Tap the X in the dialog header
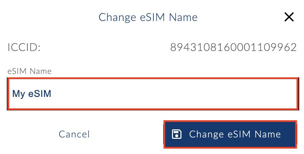 [289, 17]
